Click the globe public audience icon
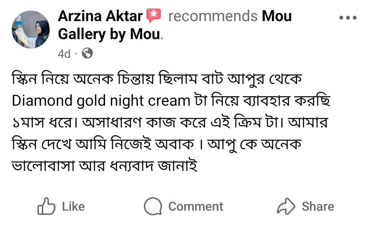 point(87,53)
